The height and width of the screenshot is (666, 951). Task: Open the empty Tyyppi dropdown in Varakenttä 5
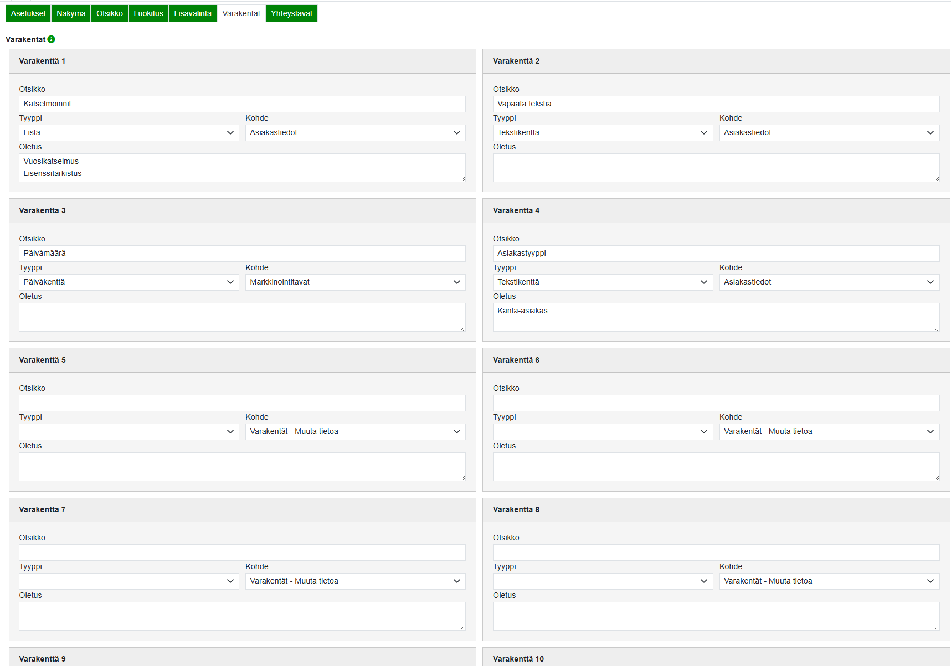(128, 432)
